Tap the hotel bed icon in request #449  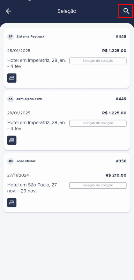(12, 140)
